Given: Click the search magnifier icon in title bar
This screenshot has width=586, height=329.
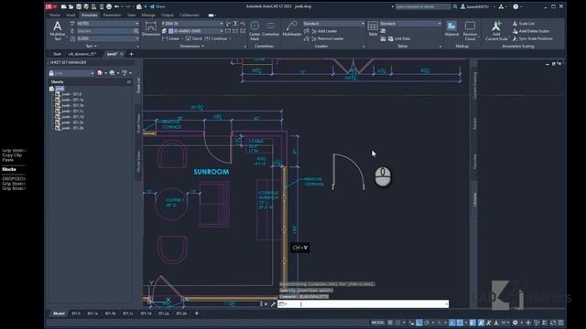Looking at the screenshot, I should (455, 6).
